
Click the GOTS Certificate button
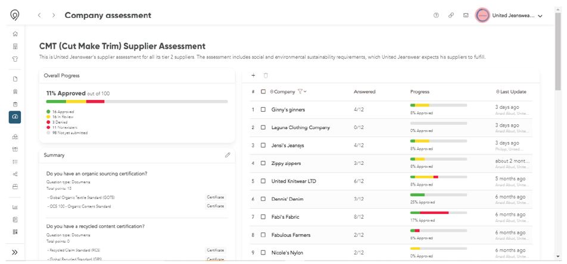coord(216,197)
